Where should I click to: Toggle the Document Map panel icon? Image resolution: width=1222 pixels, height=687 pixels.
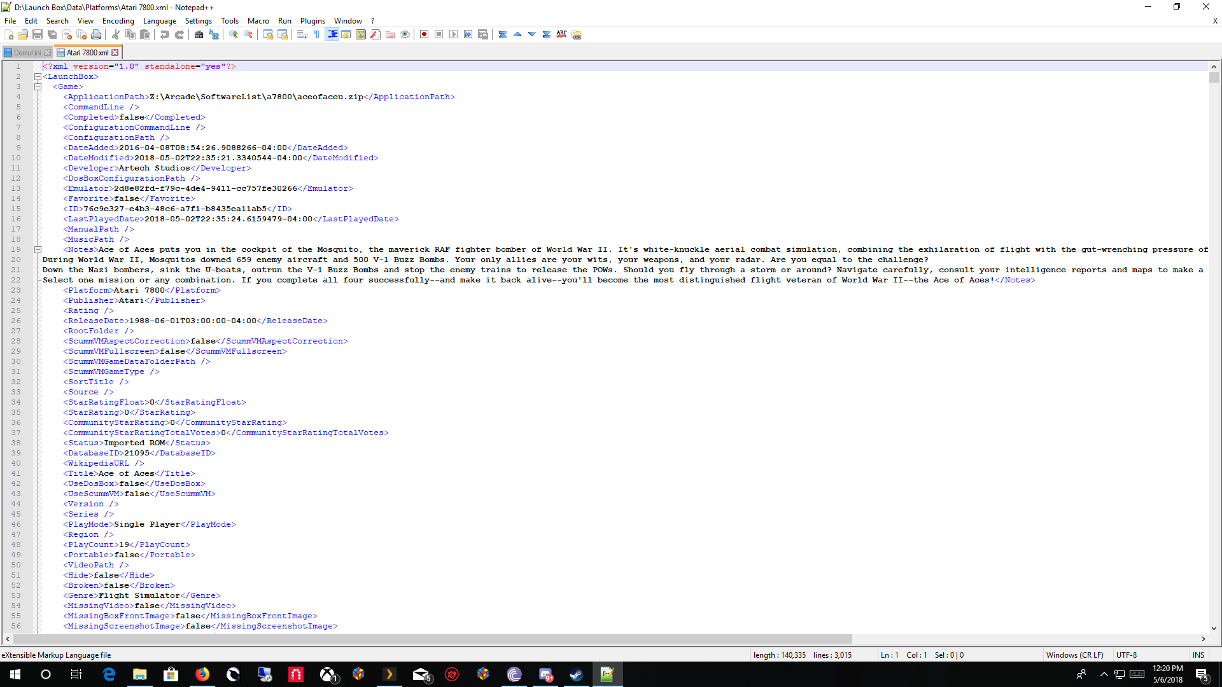[x=361, y=34]
